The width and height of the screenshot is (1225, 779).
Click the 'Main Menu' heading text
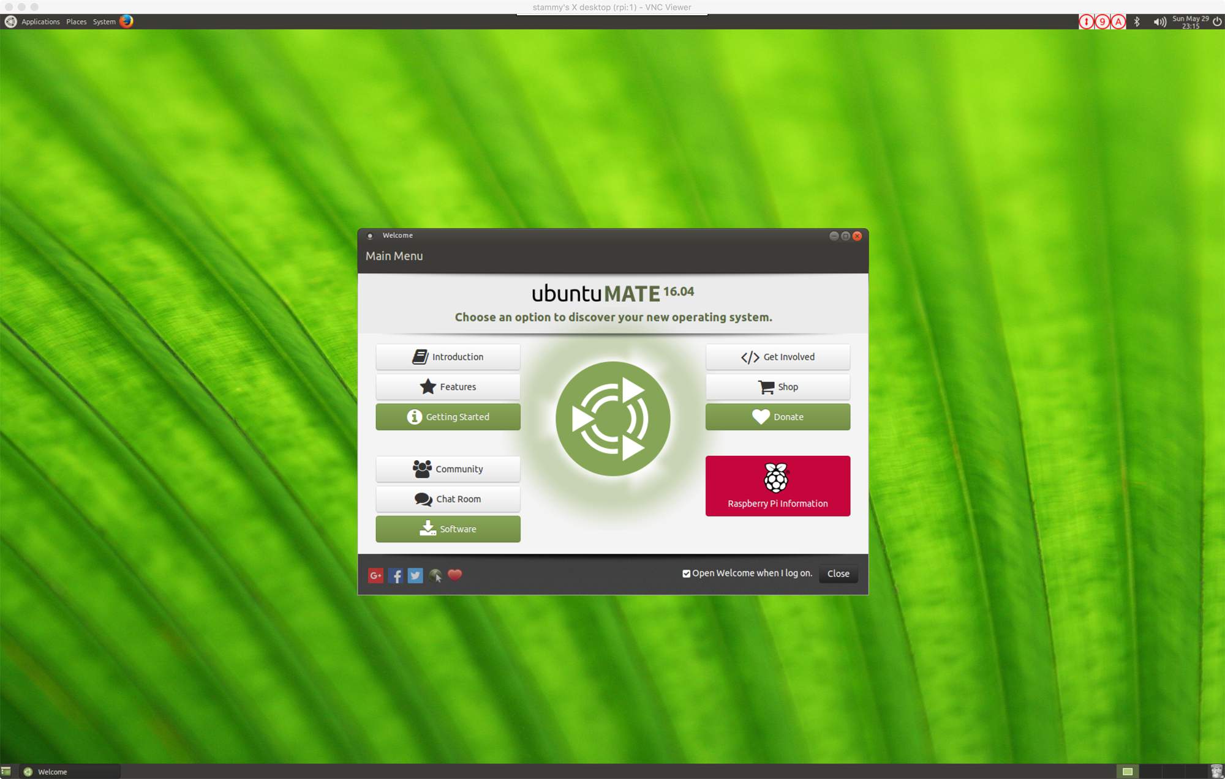coord(394,256)
